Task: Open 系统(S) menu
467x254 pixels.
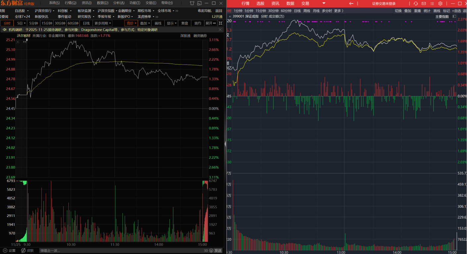Action: point(54,3)
